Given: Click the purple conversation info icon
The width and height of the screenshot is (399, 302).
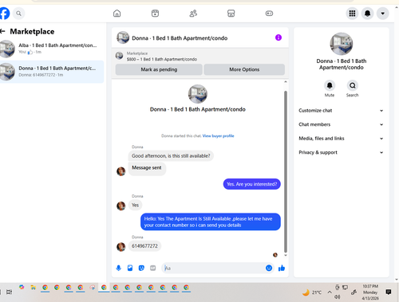Looking at the screenshot, I should point(279,37).
